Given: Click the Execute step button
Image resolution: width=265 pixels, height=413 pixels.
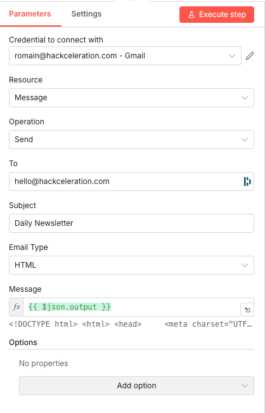Looking at the screenshot, I should pos(217,15).
